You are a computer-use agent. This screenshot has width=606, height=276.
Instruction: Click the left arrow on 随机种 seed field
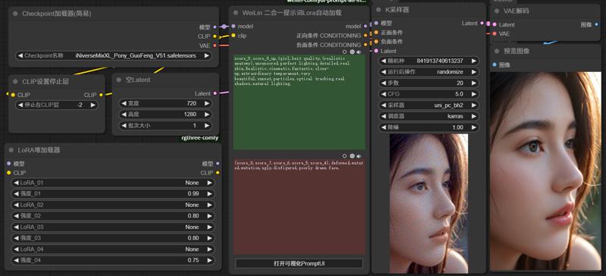(383, 61)
